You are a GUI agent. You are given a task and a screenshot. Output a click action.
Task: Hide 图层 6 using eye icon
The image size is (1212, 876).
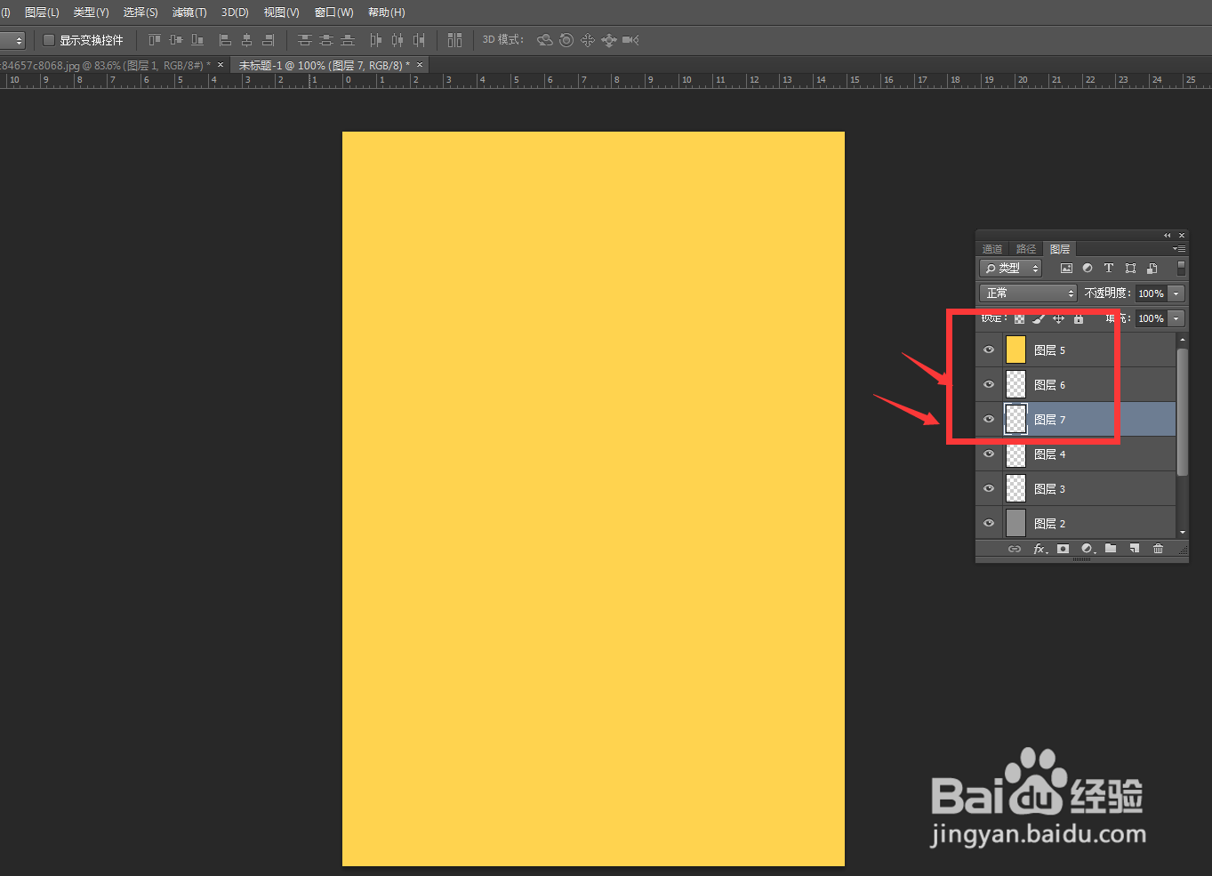pyautogui.click(x=989, y=384)
